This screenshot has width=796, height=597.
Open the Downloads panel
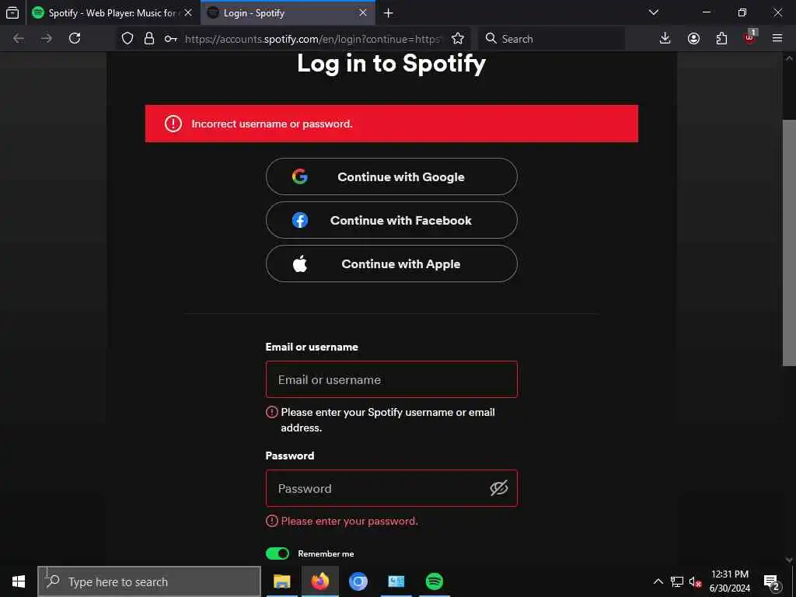point(665,38)
